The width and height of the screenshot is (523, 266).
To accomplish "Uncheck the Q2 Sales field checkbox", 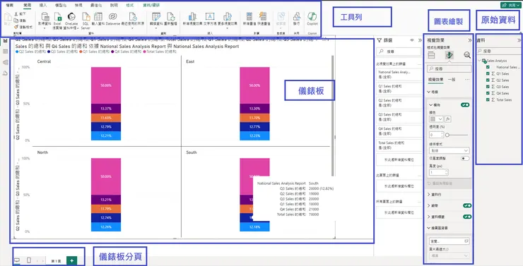I will pos(488,80).
